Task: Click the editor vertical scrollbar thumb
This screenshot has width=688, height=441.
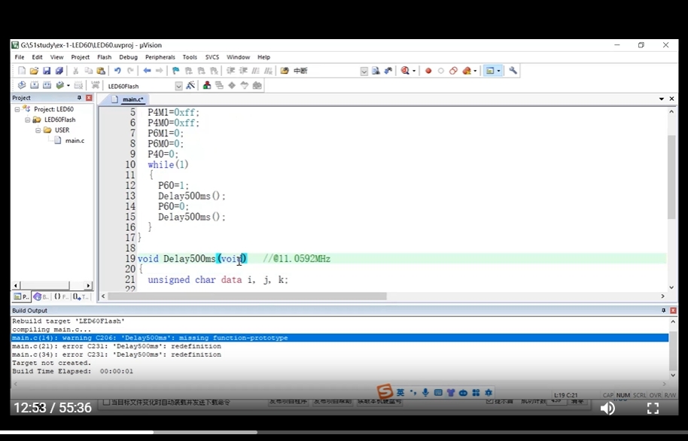Action: (x=671, y=178)
